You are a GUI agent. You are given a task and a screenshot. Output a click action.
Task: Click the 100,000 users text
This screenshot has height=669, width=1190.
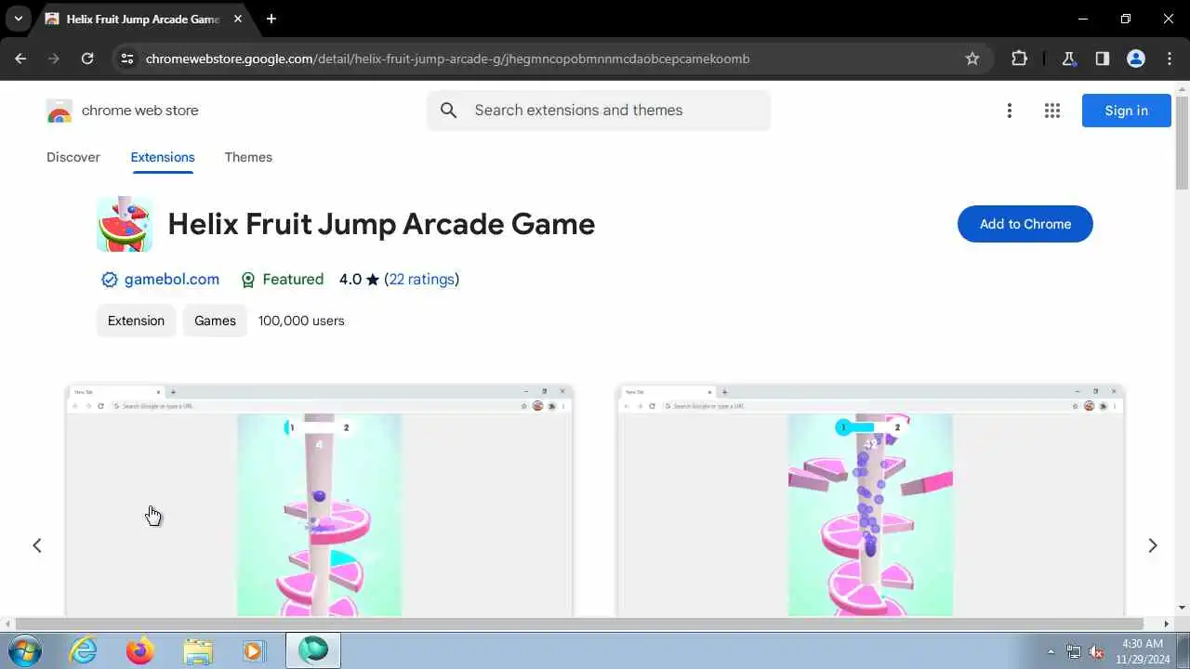(301, 321)
